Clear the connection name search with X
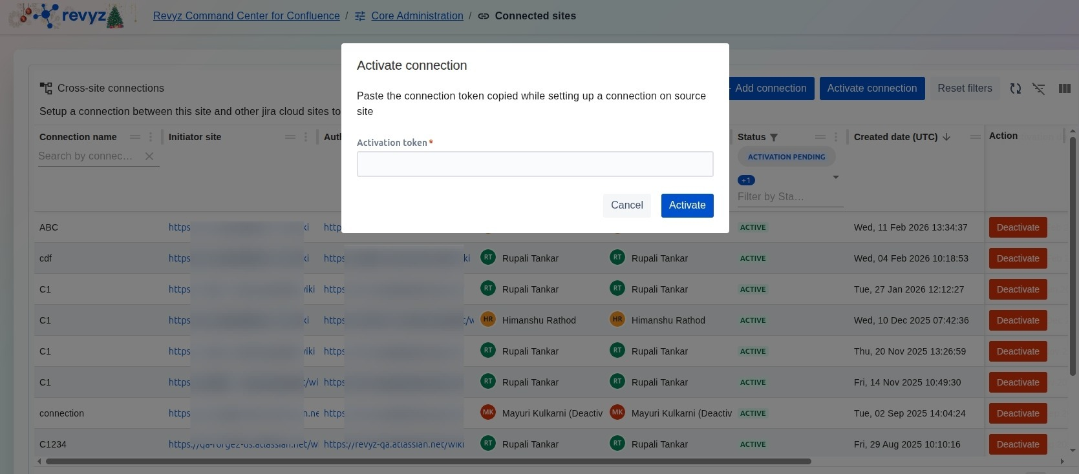This screenshot has width=1079, height=474. 149,156
